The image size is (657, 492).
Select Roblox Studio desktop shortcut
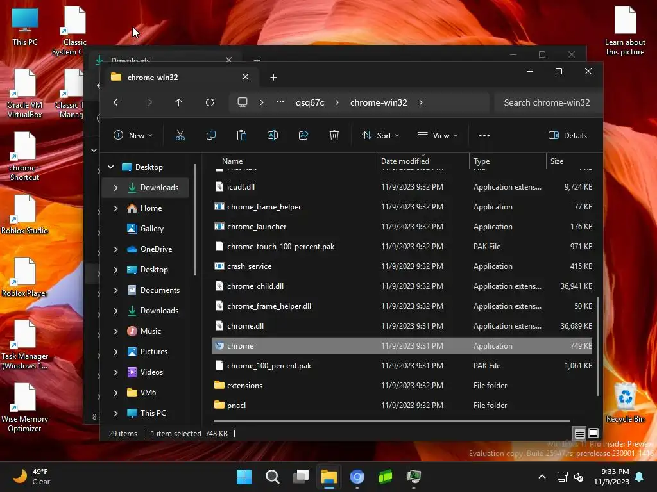pos(25,214)
